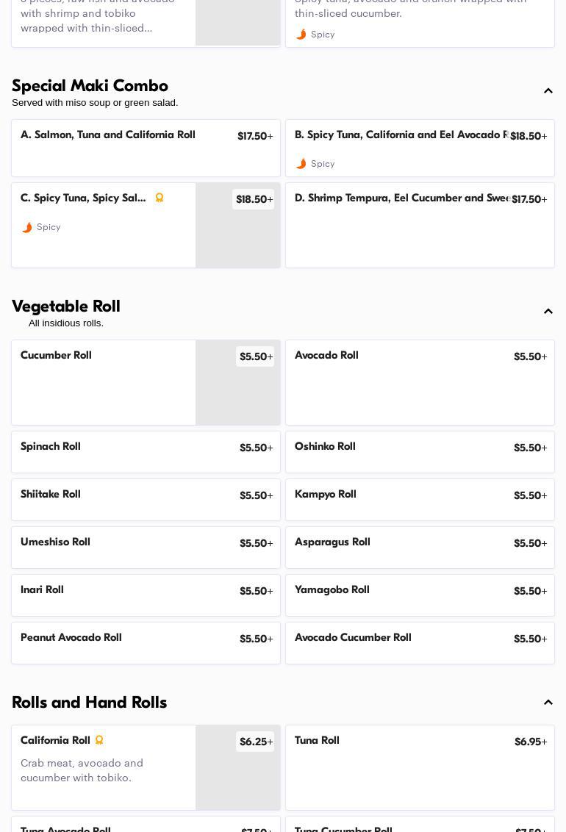The height and width of the screenshot is (832, 566).
Task: Click the popular badge on California Roll
Action: 99,740
